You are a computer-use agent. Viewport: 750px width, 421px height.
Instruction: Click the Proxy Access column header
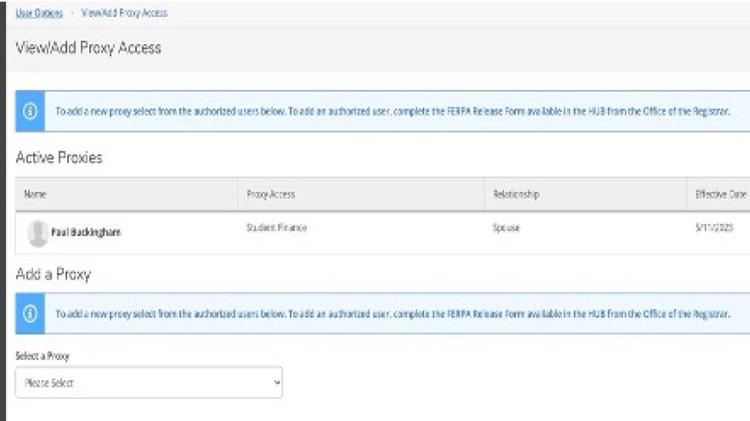click(x=271, y=194)
